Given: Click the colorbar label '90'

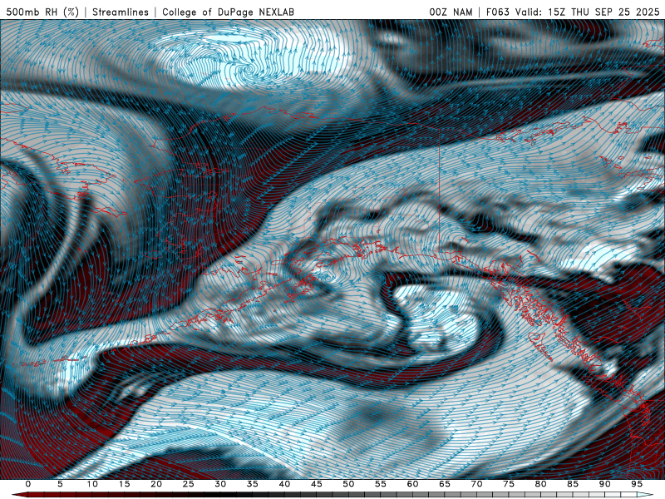Looking at the screenshot, I should coord(605,484).
